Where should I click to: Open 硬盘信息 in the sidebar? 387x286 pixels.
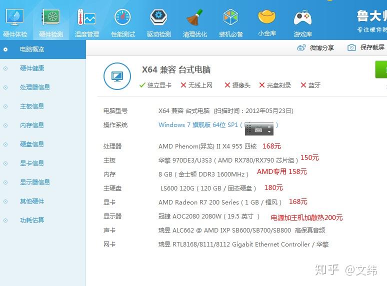coord(32,144)
